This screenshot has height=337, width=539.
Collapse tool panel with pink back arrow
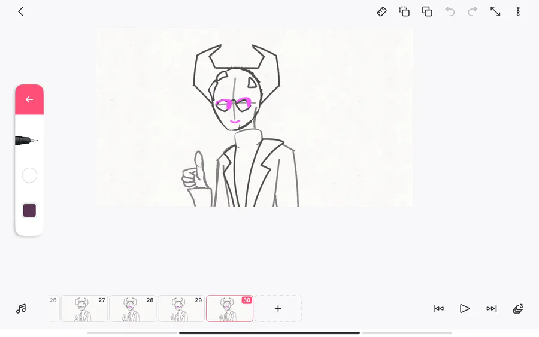tap(29, 99)
